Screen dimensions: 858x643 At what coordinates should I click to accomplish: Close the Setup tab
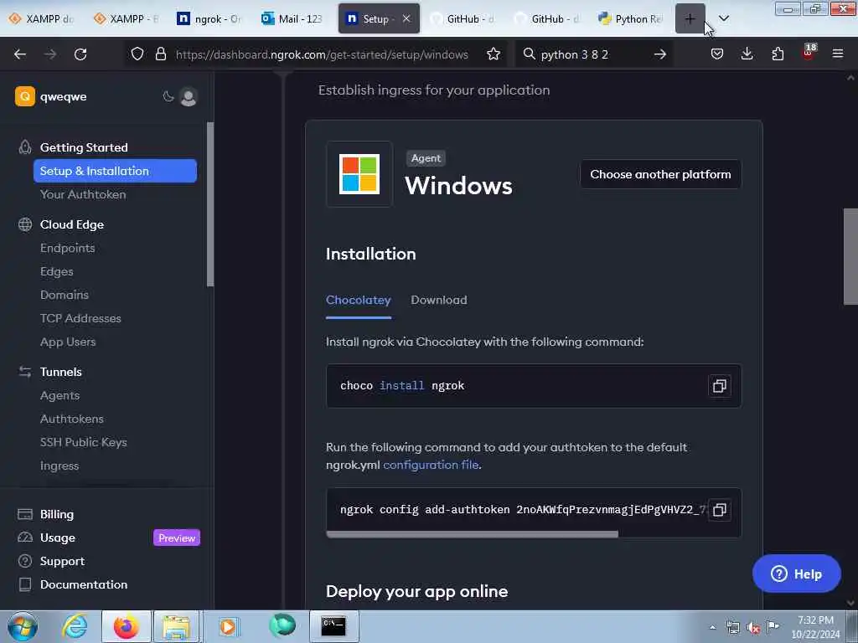click(406, 18)
